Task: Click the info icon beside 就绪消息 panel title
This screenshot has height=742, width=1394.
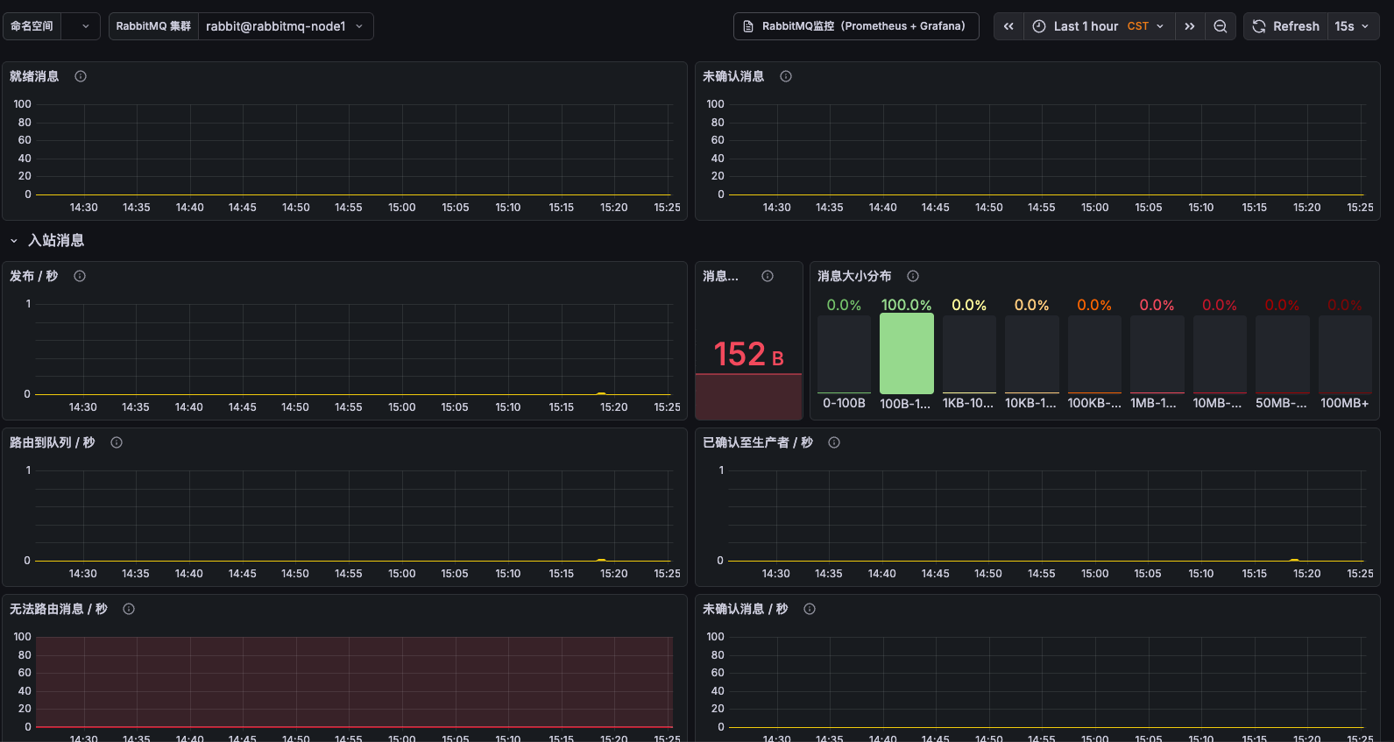Action: coord(81,76)
